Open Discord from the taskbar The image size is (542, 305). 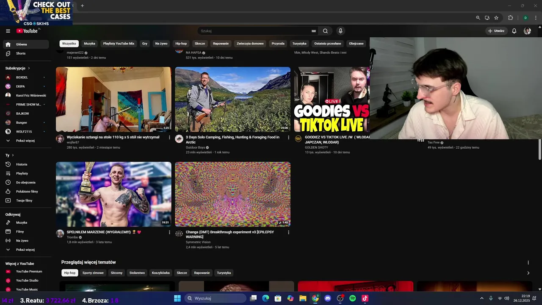pos(327,298)
